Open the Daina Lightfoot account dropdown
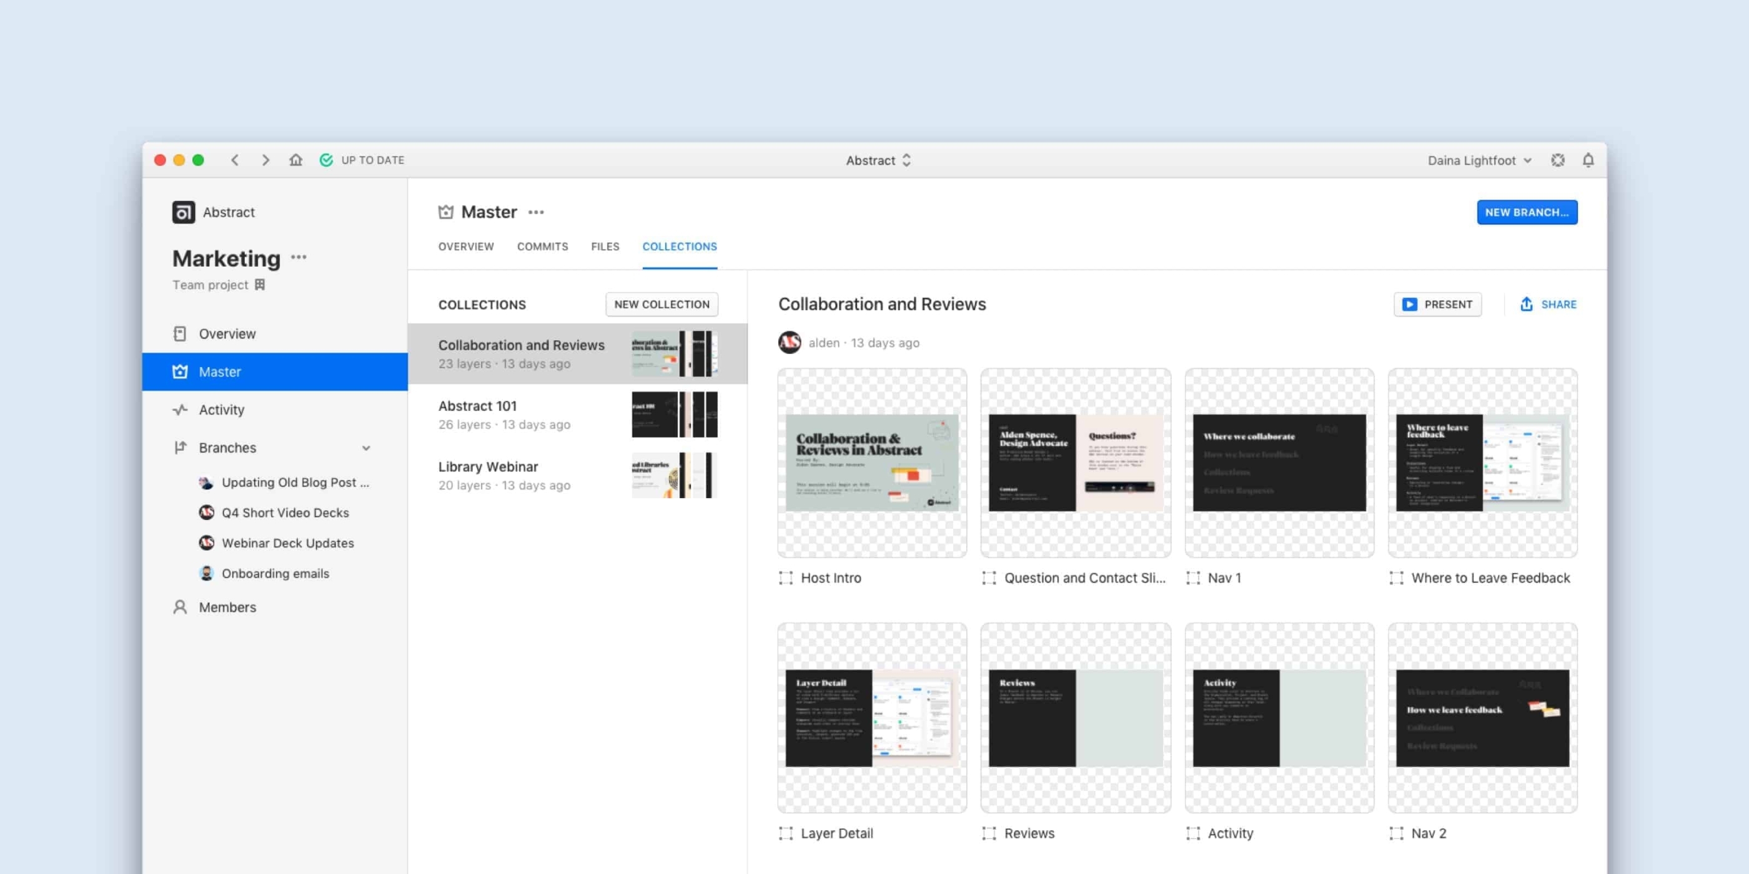 coord(1479,160)
